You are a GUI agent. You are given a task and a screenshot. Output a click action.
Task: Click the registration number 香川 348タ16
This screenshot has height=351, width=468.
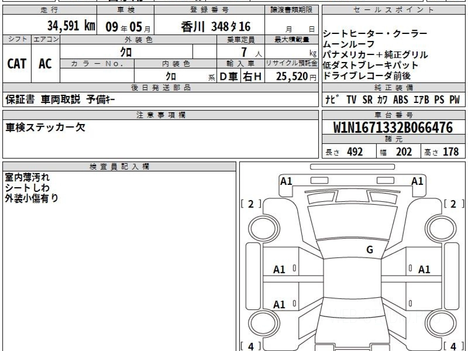coord(215,27)
